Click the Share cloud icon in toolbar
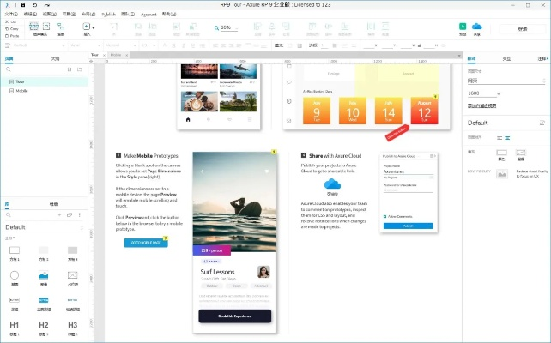The height and width of the screenshot is (343, 551). [x=476, y=26]
